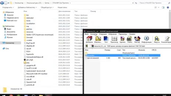
Task: Open the WinRAR Commands (Команды) menu
Action: click(94, 34)
